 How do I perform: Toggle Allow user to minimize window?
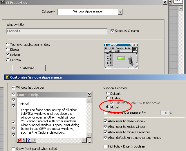[105, 132]
